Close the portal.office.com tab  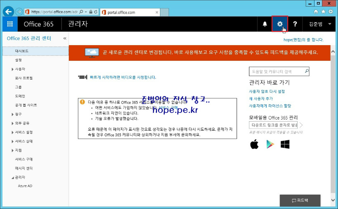pyautogui.click(x=157, y=12)
